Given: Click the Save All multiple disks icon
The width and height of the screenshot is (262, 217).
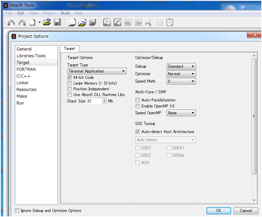Looking at the screenshot, I should coord(92,22).
